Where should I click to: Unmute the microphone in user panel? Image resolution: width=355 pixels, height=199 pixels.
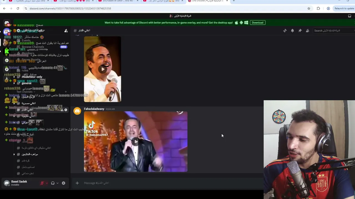point(42,183)
